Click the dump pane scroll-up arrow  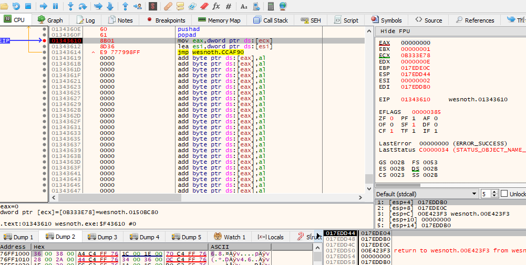point(317,247)
